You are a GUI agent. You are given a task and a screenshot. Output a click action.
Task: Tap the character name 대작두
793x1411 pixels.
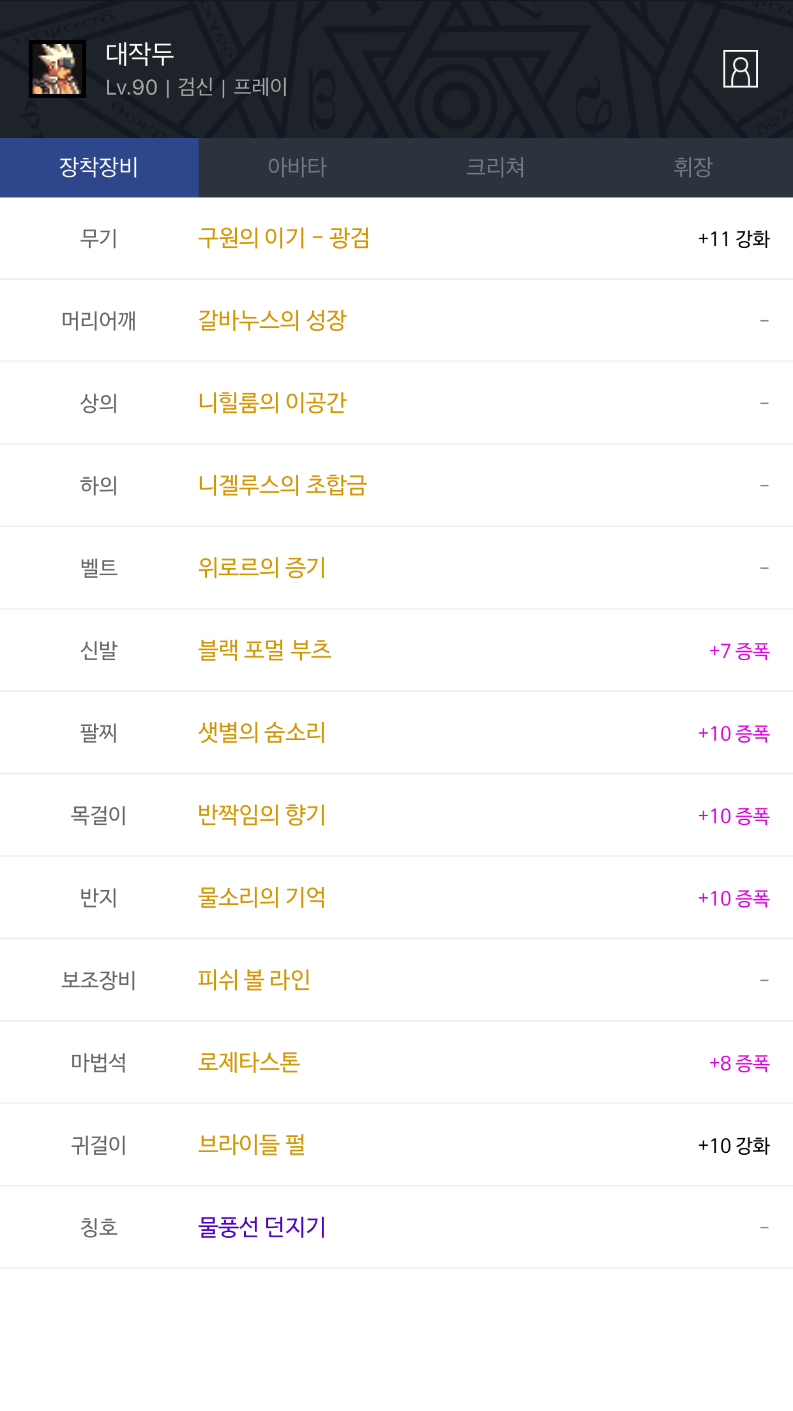[x=140, y=54]
